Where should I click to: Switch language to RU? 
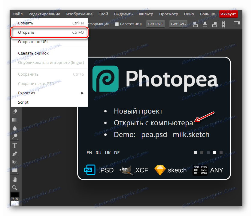(99, 153)
